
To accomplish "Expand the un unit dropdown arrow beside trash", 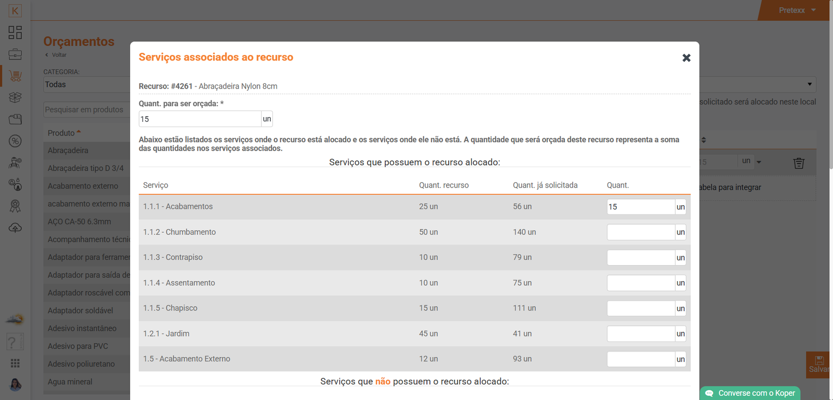I will click(759, 162).
